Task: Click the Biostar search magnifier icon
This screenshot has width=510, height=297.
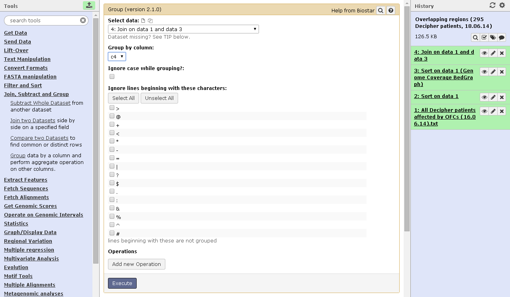Action: point(381,11)
